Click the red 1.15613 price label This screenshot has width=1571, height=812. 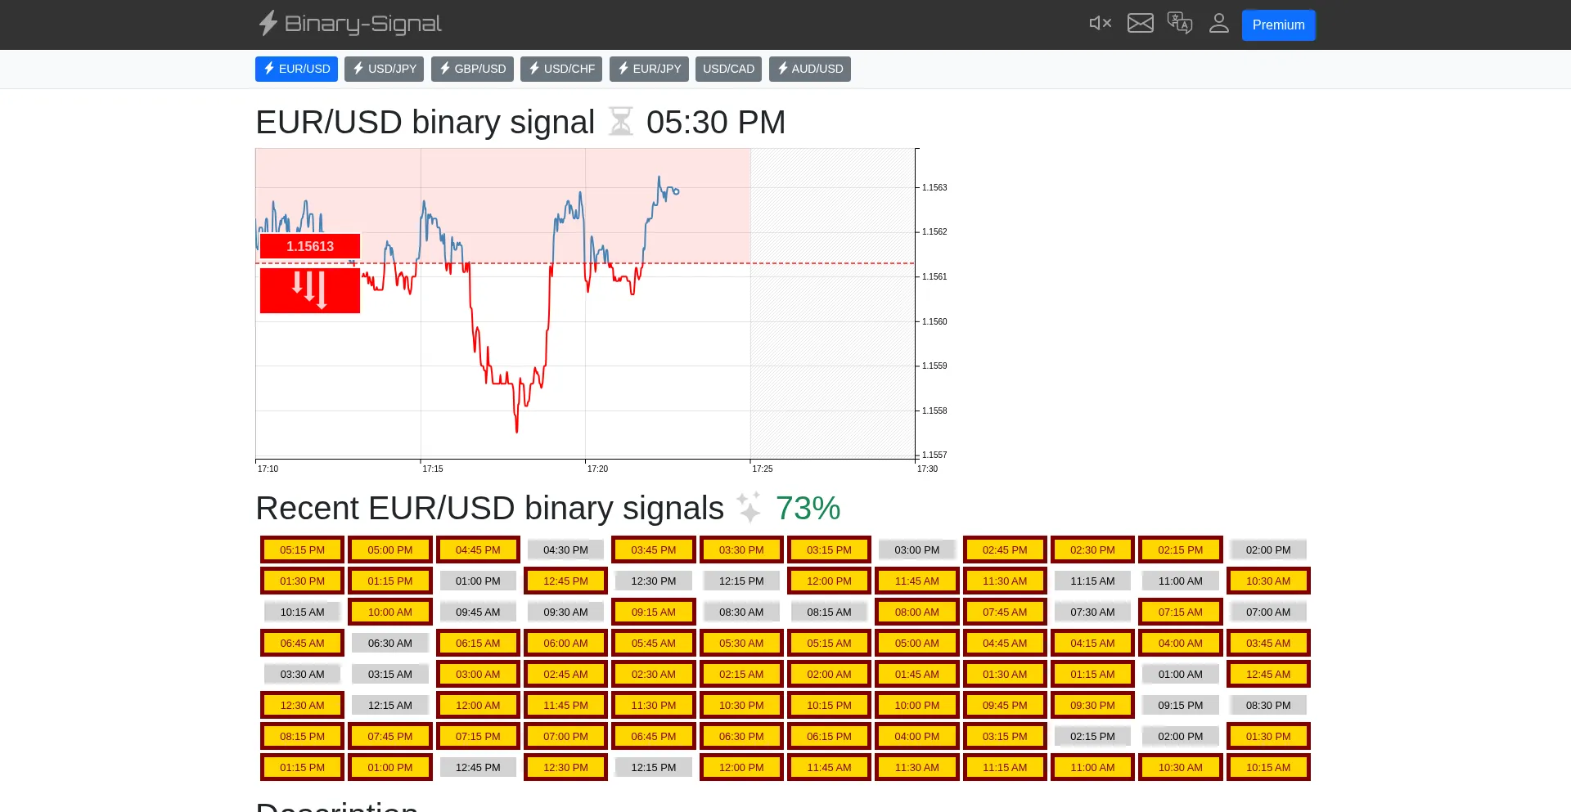coord(310,246)
